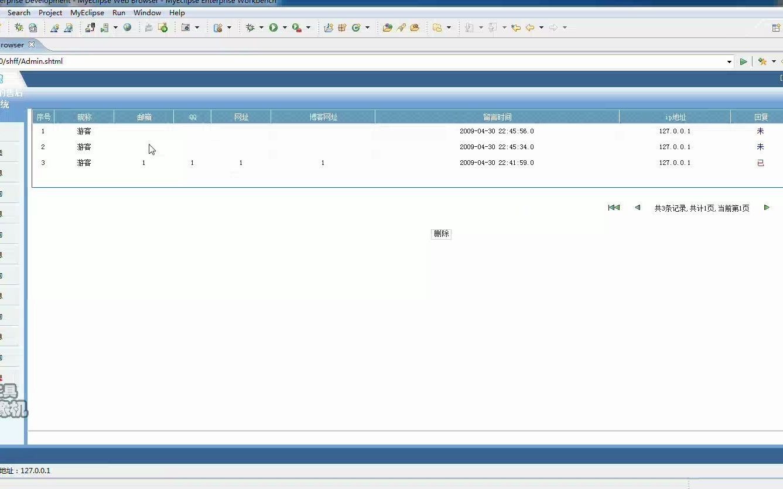This screenshot has width=783, height=489.
Task: Click the timestamp 2009-04-30 22:45:56.0
Action: [497, 131]
